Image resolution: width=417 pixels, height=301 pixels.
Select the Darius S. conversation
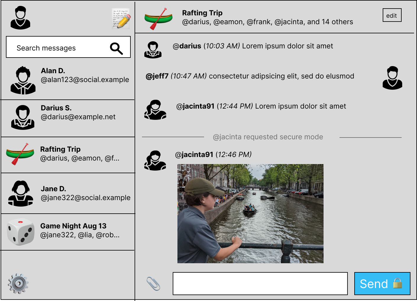[x=68, y=118]
